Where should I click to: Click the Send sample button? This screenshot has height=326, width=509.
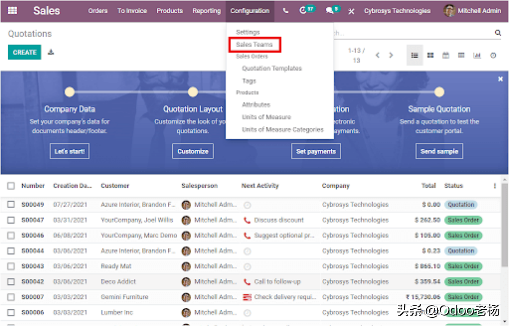click(439, 151)
